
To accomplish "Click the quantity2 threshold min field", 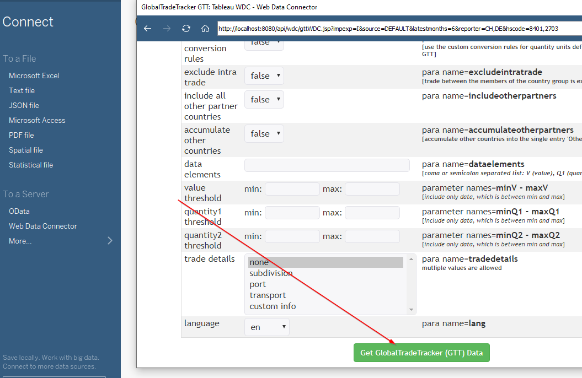I will [x=292, y=236].
